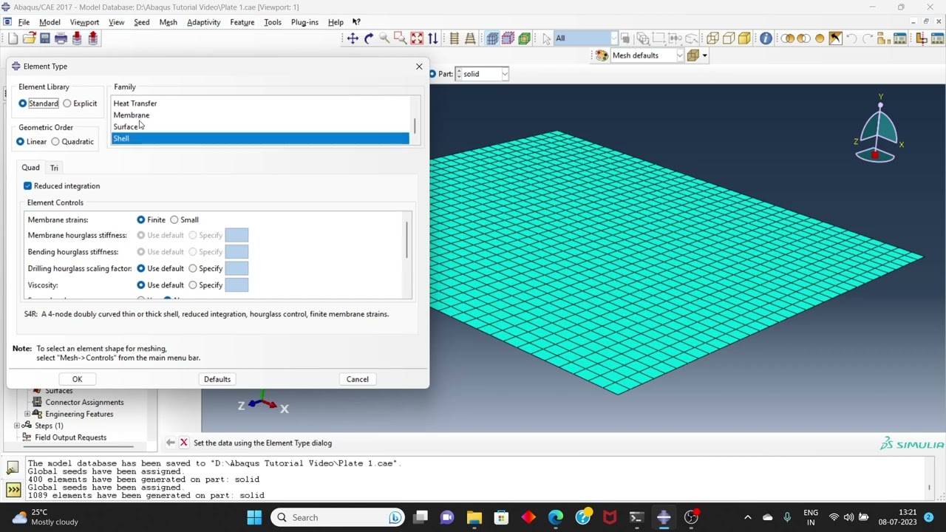Click the Viscosity value field

pyautogui.click(x=236, y=285)
